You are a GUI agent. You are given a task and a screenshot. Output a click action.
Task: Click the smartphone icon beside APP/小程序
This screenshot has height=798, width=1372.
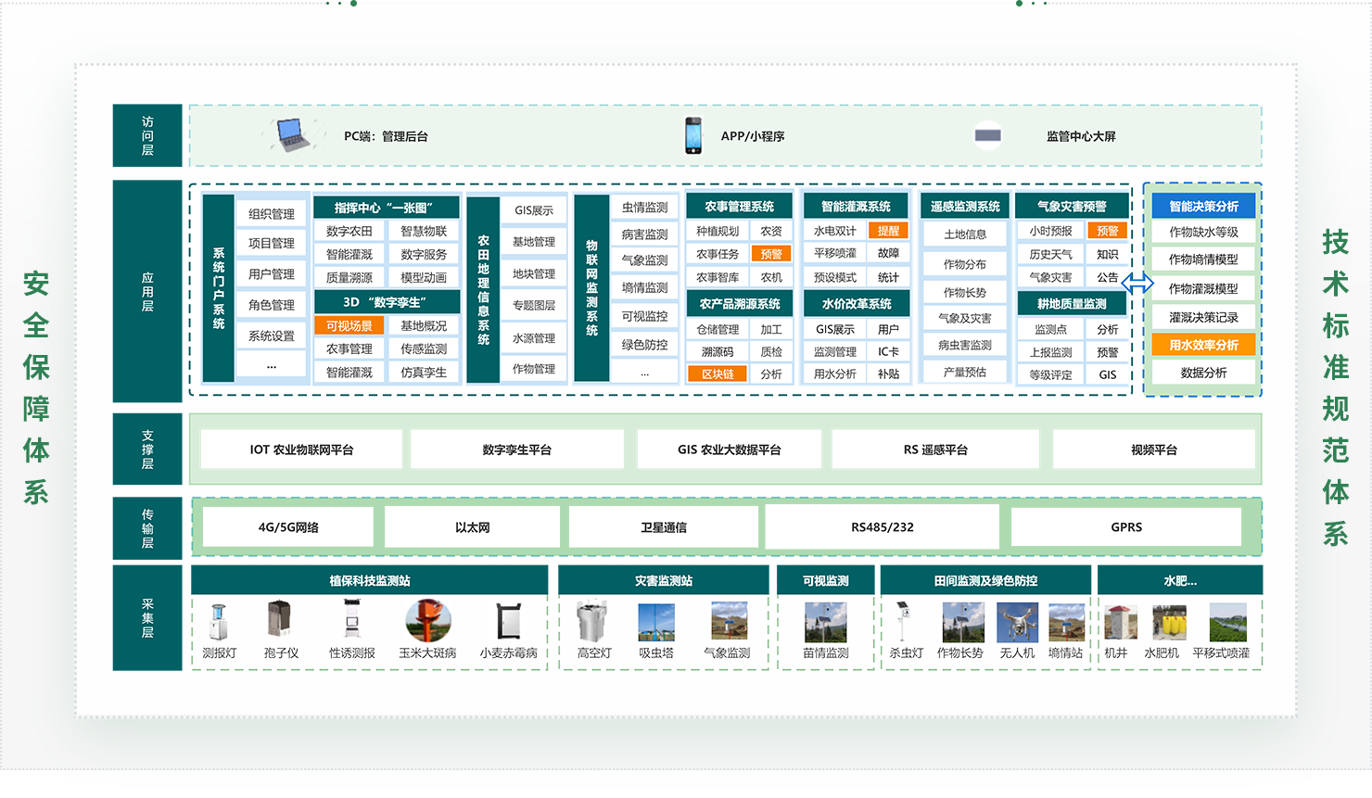tap(692, 135)
